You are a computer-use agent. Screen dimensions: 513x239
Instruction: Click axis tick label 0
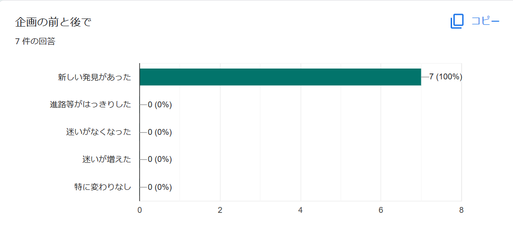pyautogui.click(x=140, y=210)
